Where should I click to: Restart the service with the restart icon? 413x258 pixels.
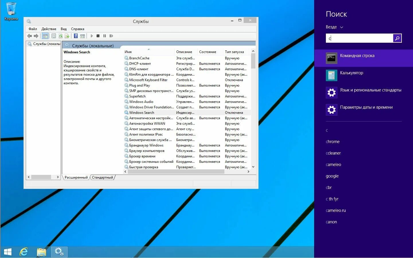pyautogui.click(x=111, y=36)
